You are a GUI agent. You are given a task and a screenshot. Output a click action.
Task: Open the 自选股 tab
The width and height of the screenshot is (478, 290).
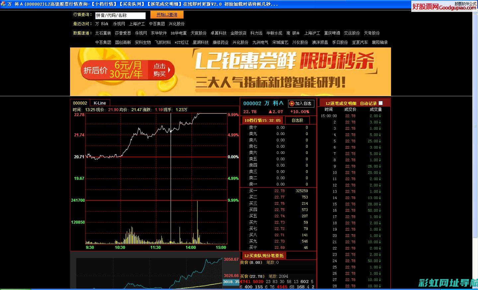(297, 120)
